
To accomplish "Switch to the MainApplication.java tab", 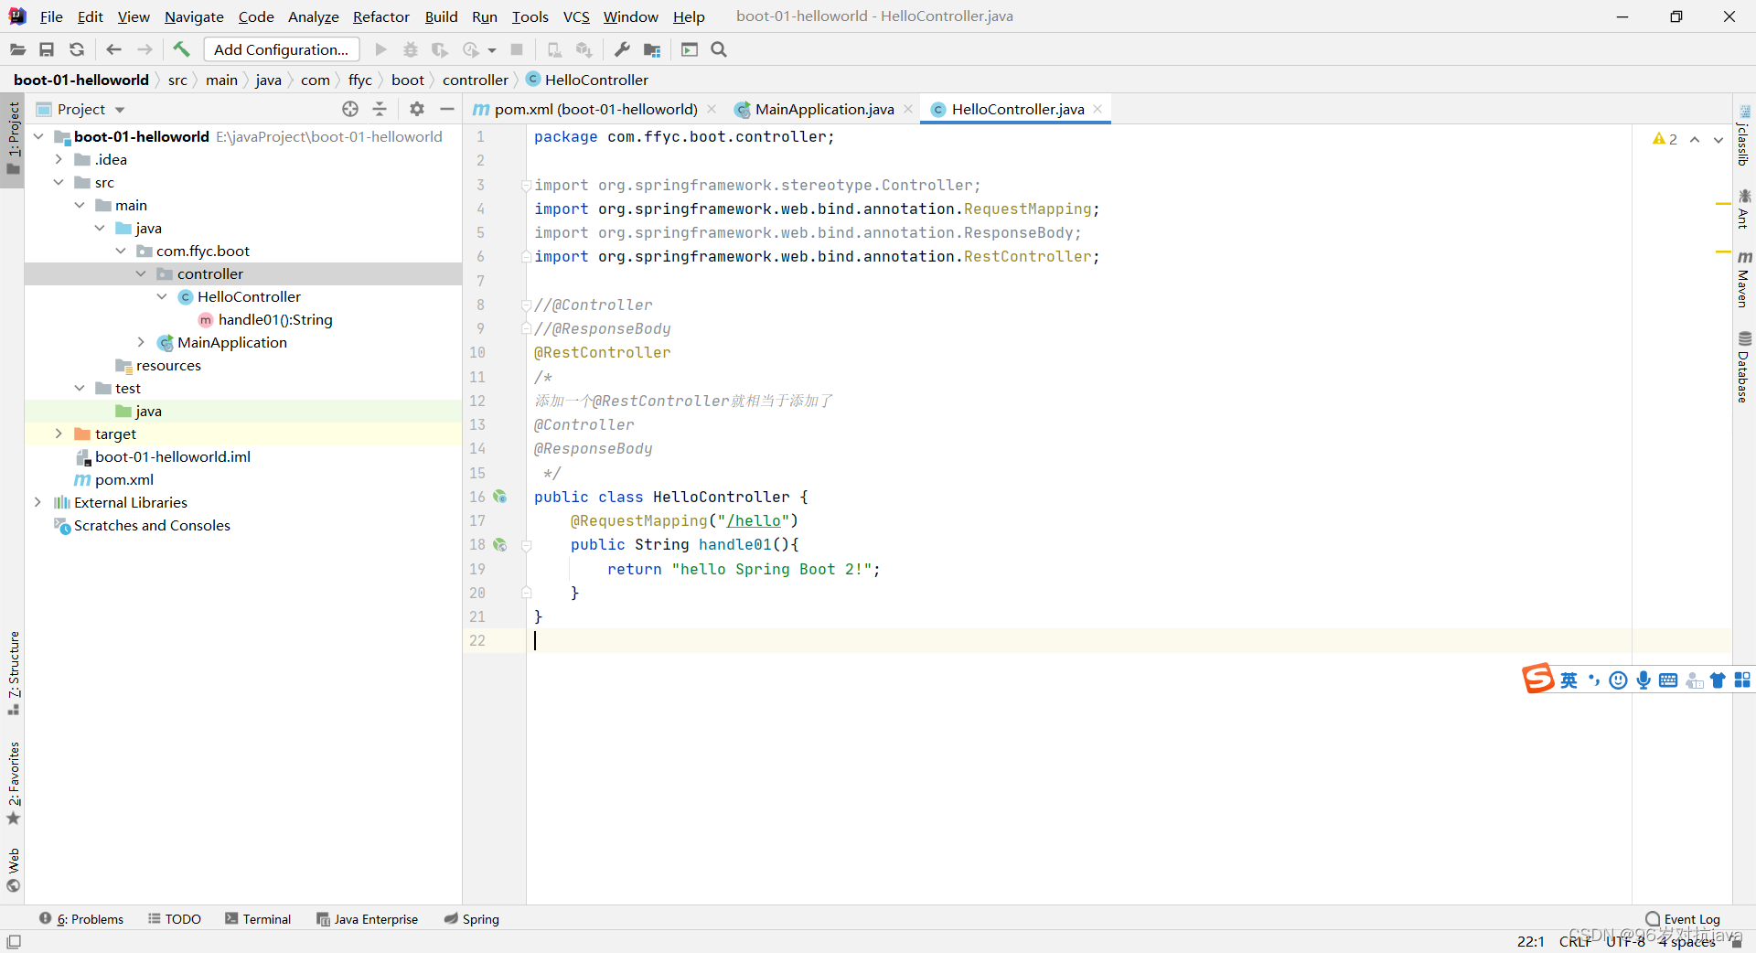I will (x=824, y=109).
